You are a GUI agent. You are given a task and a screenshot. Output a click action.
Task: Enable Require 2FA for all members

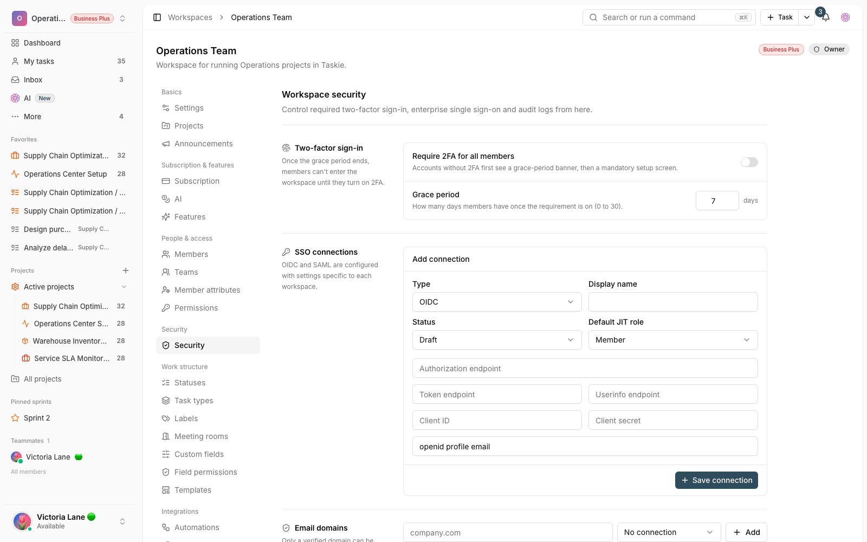click(x=749, y=162)
